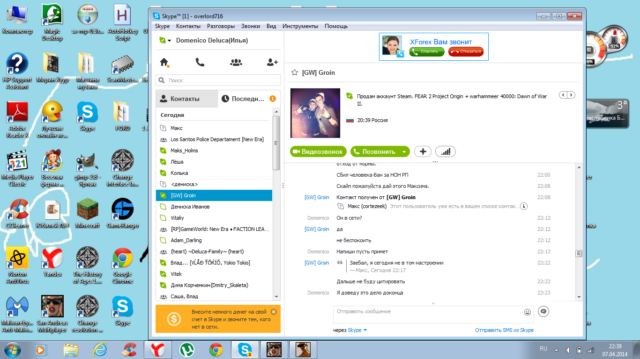Select Vitaliy in the recent list

214,218
